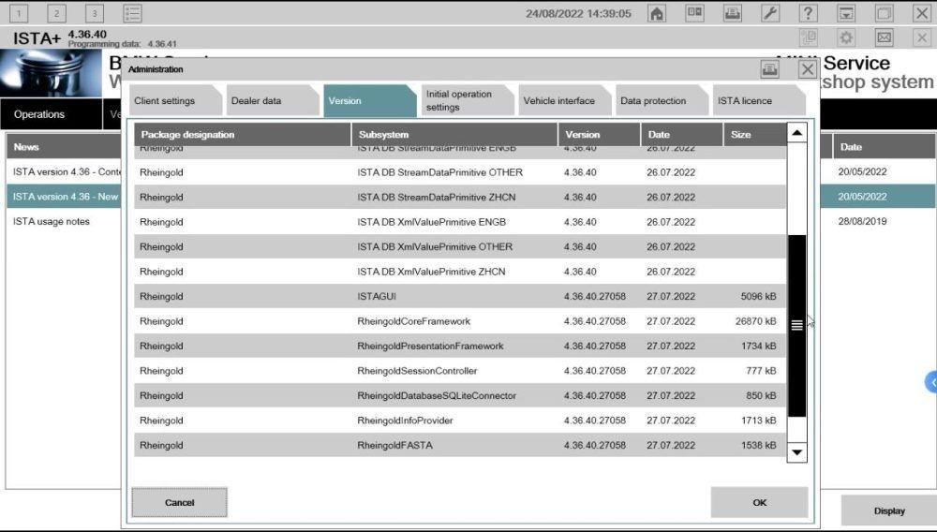Image resolution: width=937 pixels, height=532 pixels.
Task: Click the second-row envelope icon
Action: point(884,37)
